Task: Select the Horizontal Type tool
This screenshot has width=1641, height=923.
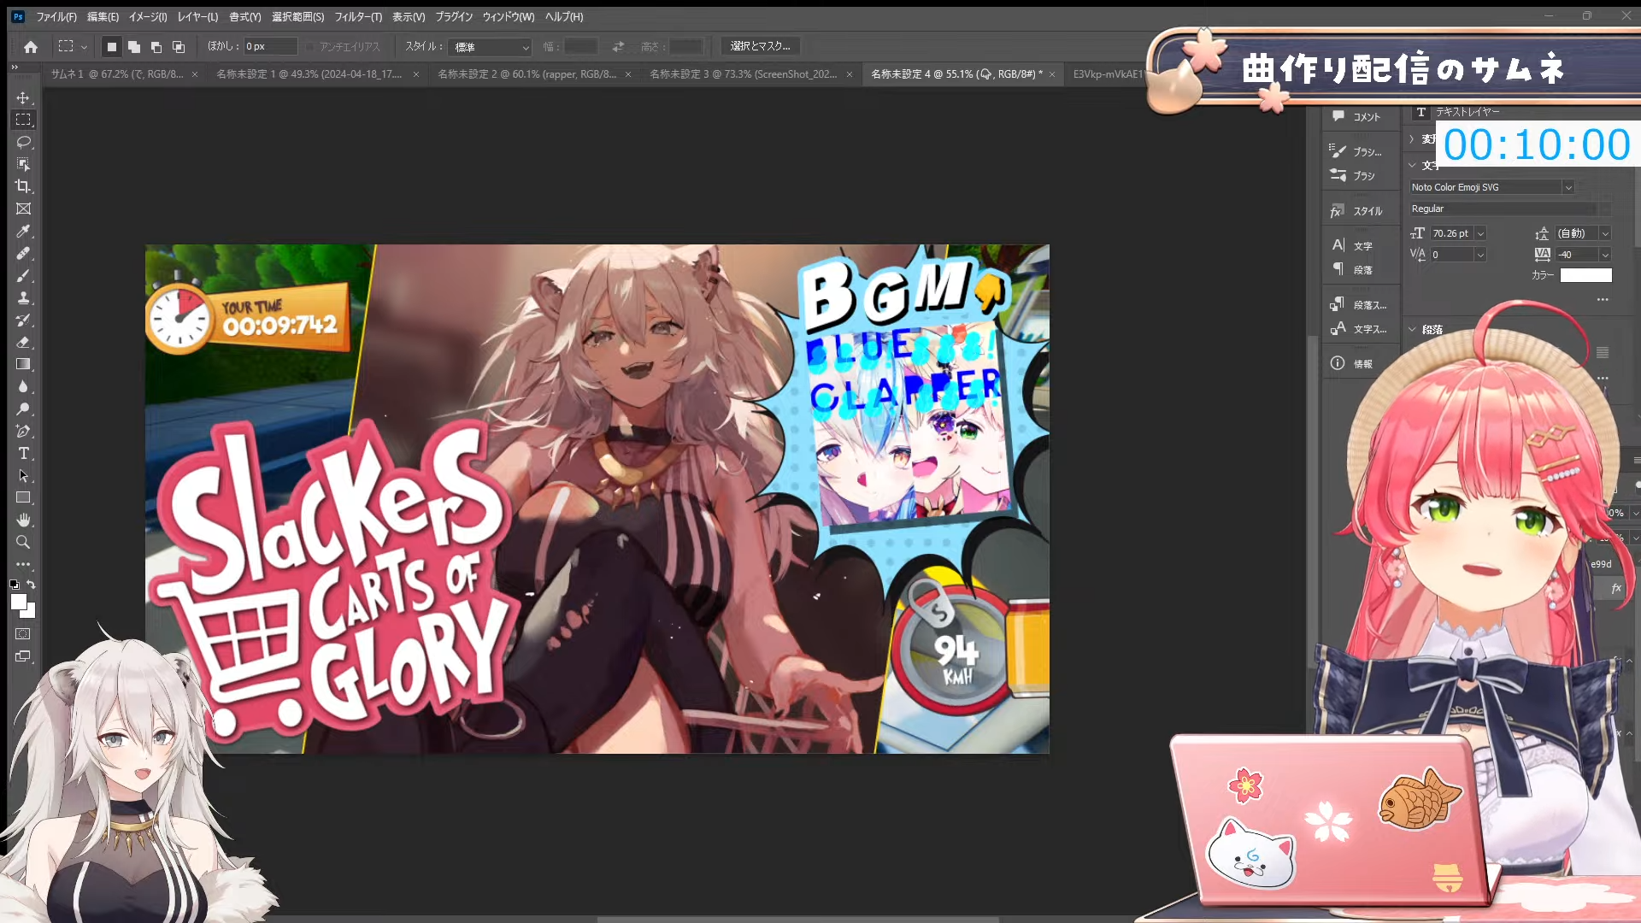Action: tap(23, 453)
